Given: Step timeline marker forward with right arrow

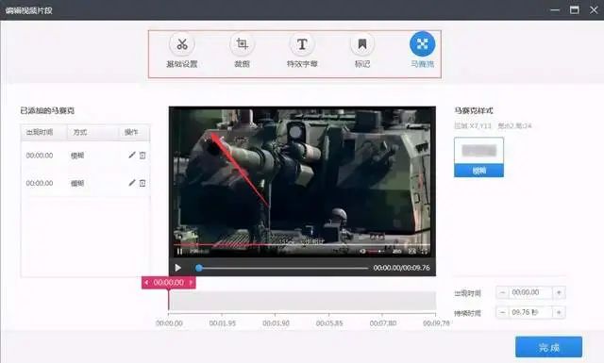Looking at the screenshot, I should (191, 283).
